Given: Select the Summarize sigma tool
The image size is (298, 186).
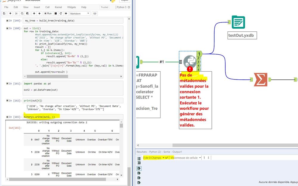Looking at the screenshot, I should pos(261,79).
